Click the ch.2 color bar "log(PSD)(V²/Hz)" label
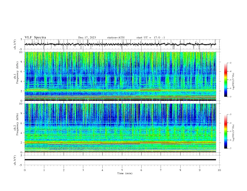The height and width of the screenshot is (191, 247). pyautogui.click(x=234, y=133)
